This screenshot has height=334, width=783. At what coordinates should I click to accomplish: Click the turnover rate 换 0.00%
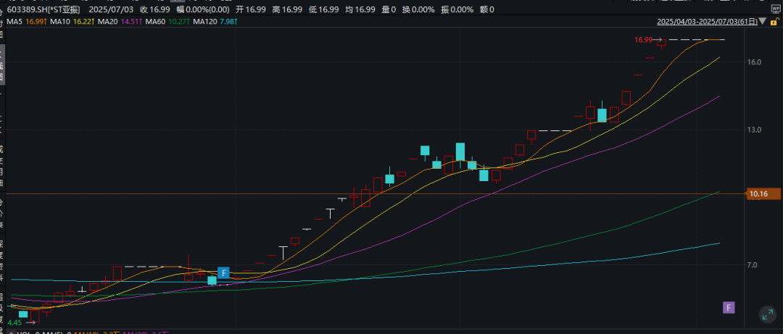pos(420,9)
